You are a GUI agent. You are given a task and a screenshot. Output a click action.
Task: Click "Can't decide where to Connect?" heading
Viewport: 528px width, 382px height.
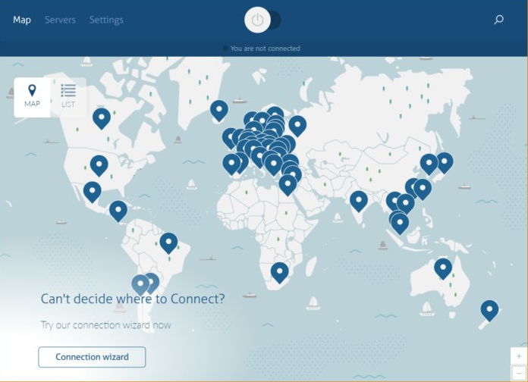[x=133, y=299]
